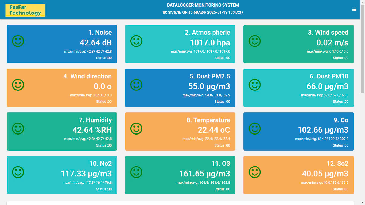Click the smiley icon on Noise card

[x=18, y=41]
